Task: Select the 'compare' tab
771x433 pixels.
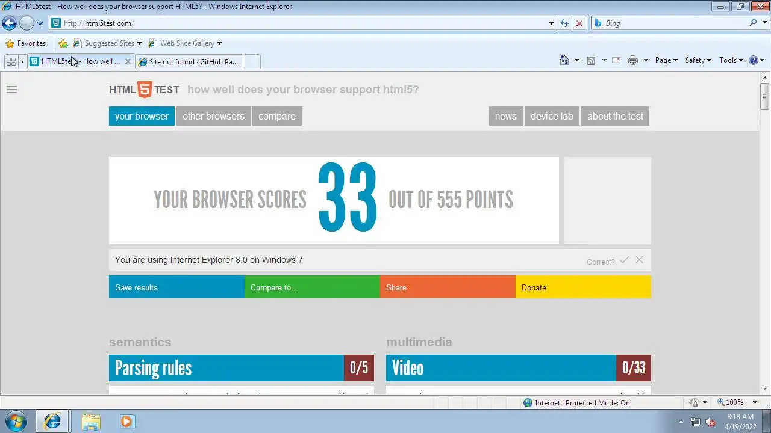Action: (277, 116)
